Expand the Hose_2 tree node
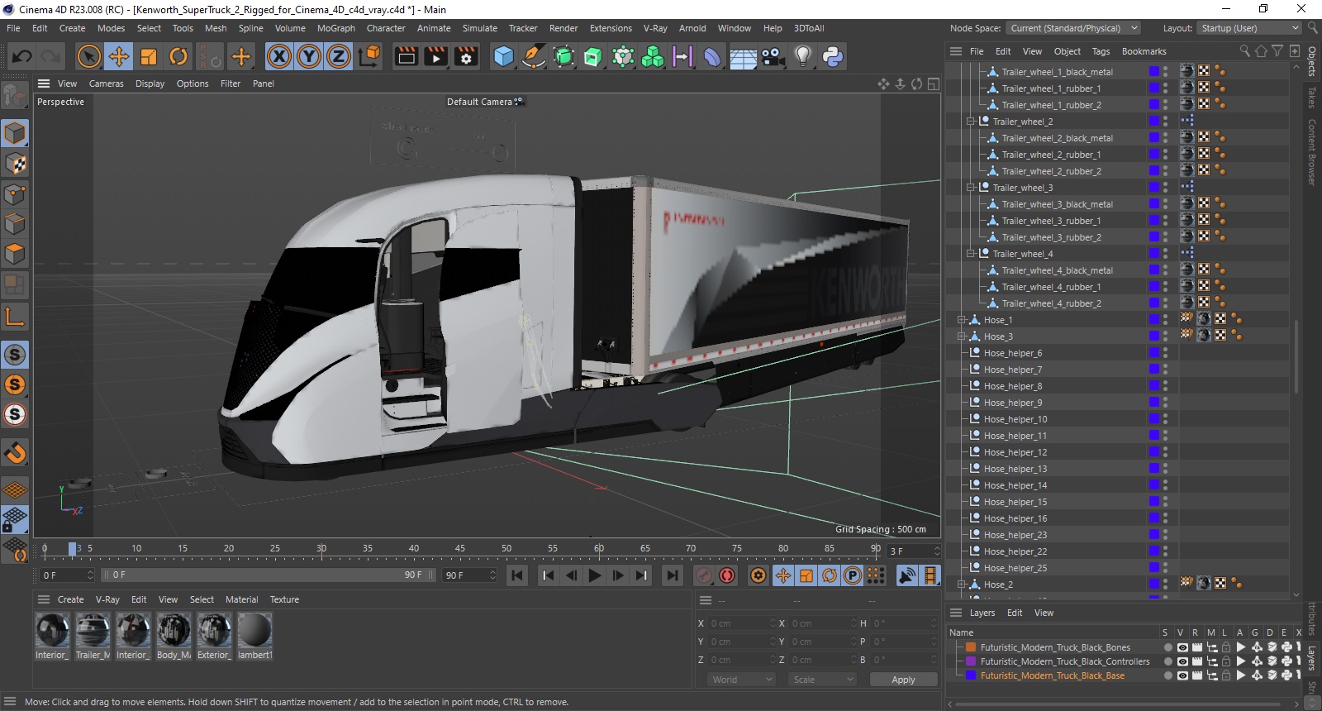 tap(962, 585)
